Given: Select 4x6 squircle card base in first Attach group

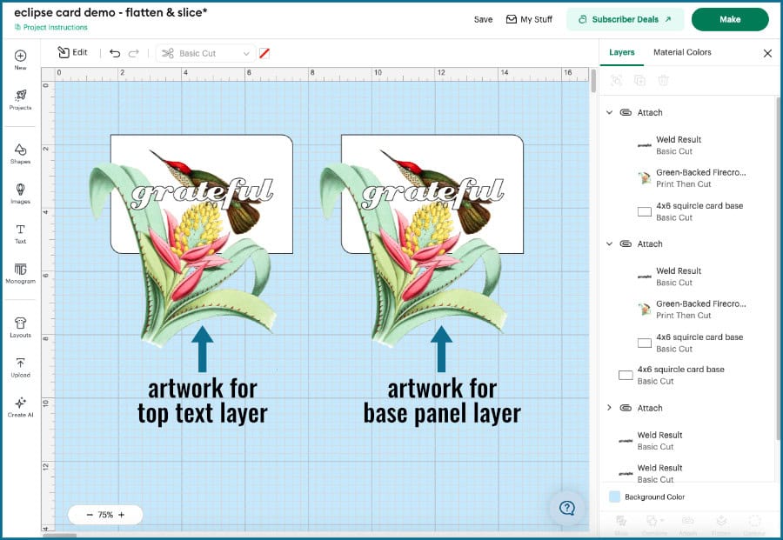Looking at the screenshot, I should [x=689, y=211].
